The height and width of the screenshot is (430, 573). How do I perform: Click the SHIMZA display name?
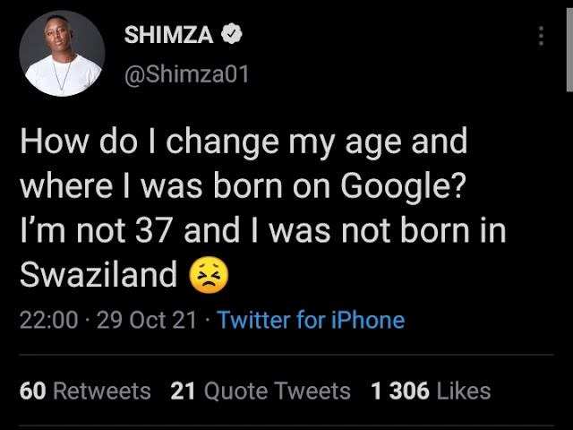coord(169,35)
